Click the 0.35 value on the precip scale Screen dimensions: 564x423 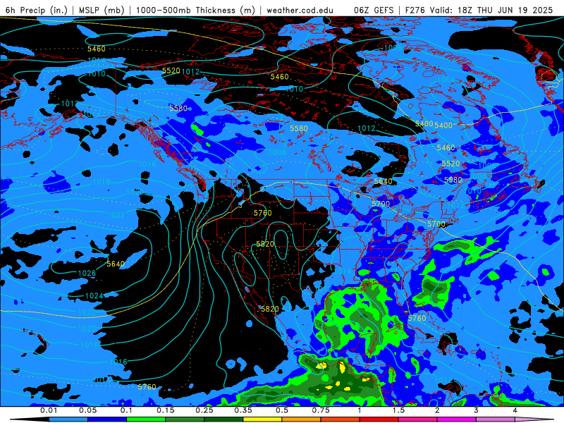click(x=243, y=410)
